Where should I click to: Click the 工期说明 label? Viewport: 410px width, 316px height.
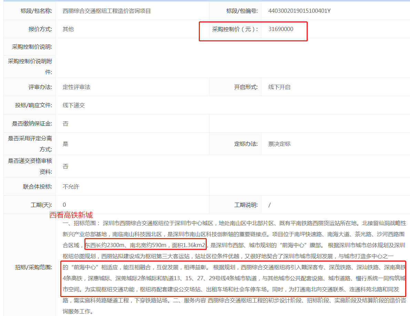[x=246, y=205]
